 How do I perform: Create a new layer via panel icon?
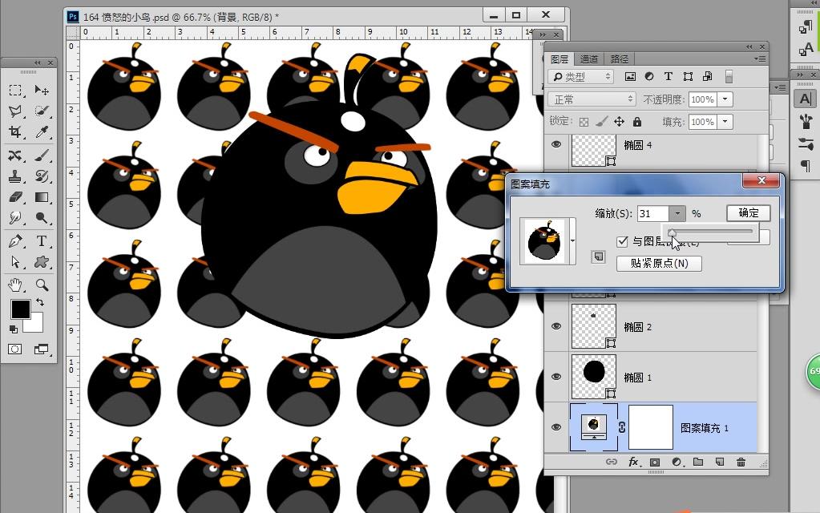click(x=720, y=462)
